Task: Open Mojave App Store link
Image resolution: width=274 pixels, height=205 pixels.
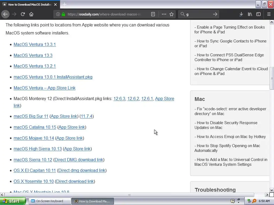Action: point(70,138)
